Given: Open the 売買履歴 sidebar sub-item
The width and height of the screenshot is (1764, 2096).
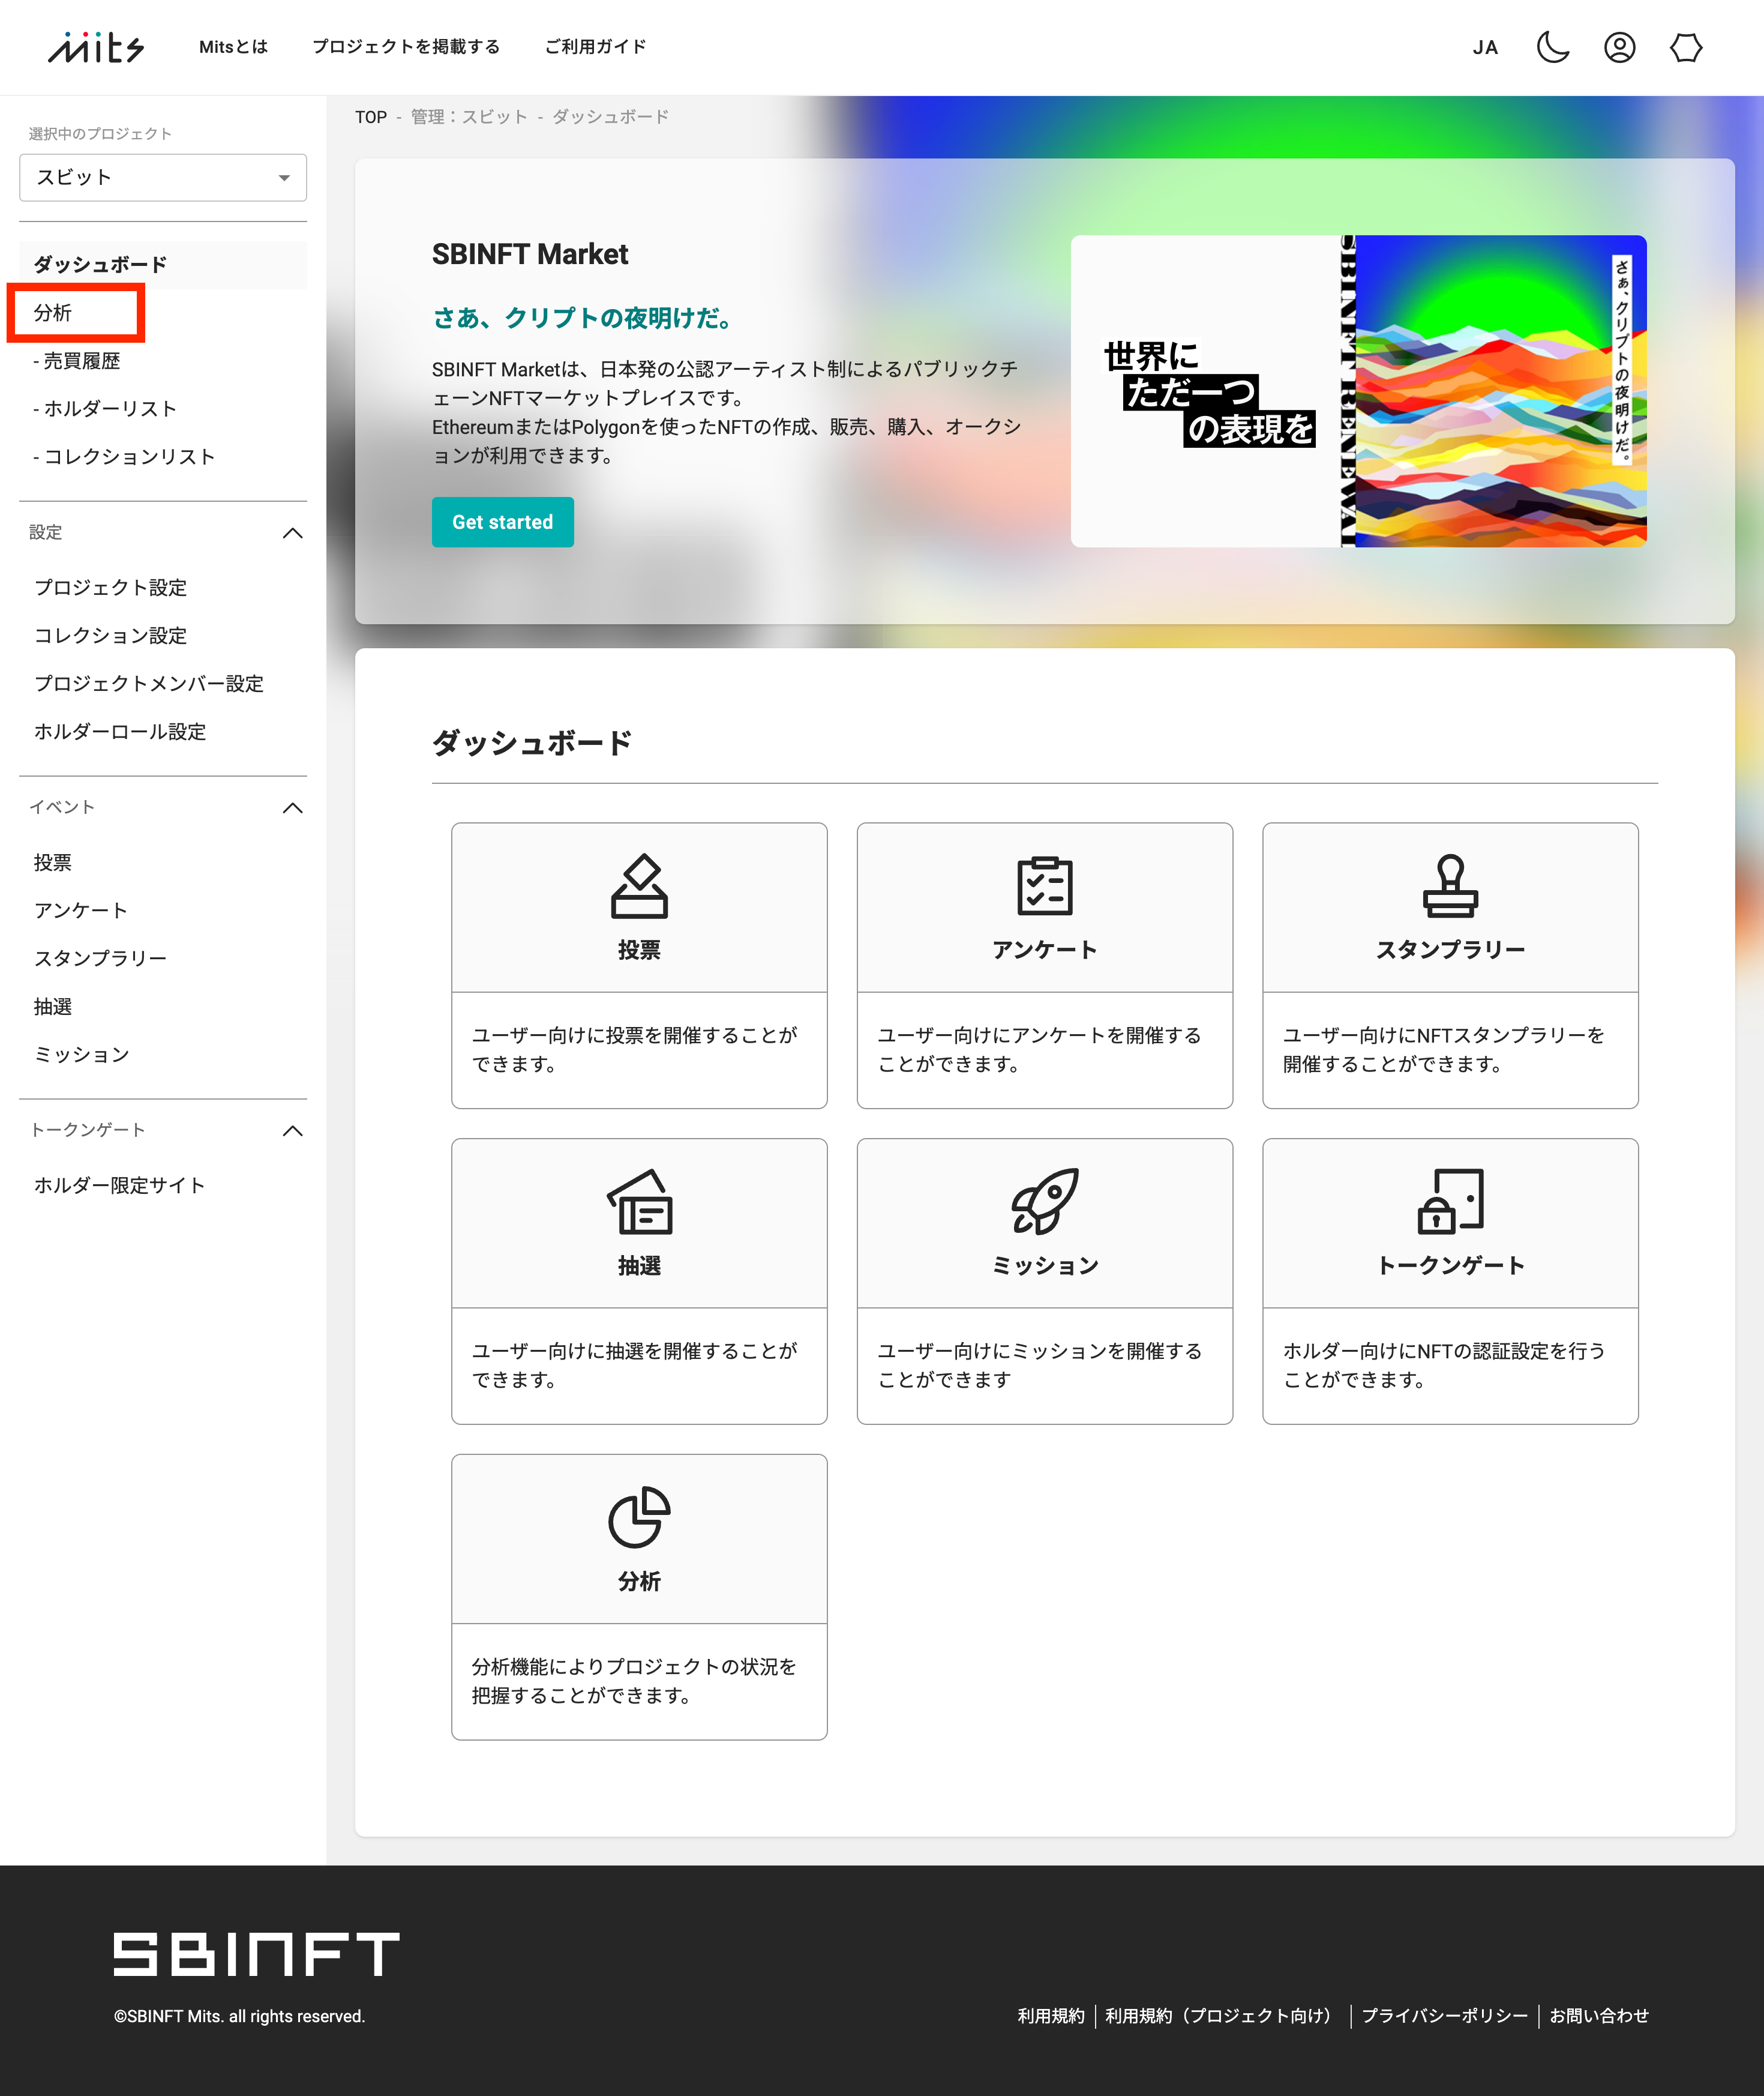Looking at the screenshot, I should pos(76,360).
